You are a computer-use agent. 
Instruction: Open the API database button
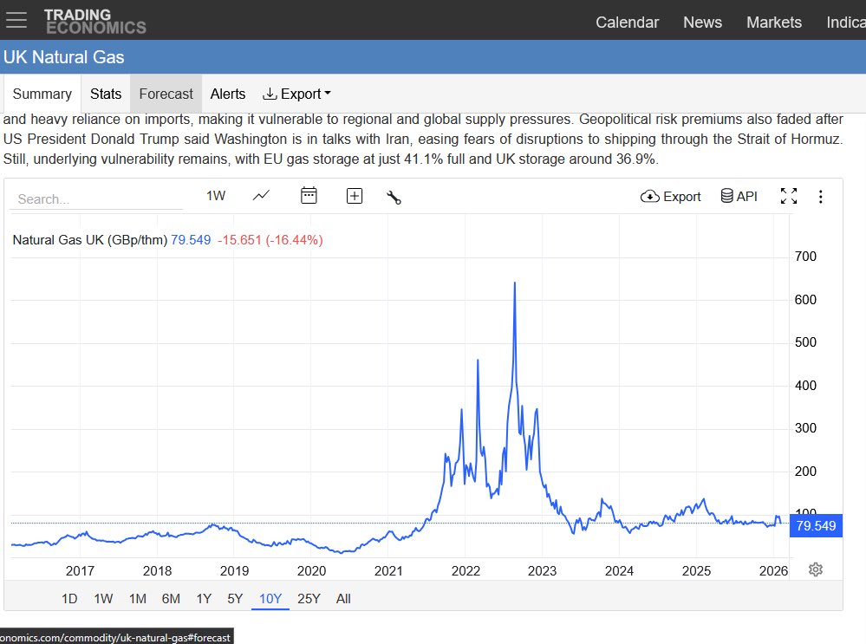pos(739,196)
